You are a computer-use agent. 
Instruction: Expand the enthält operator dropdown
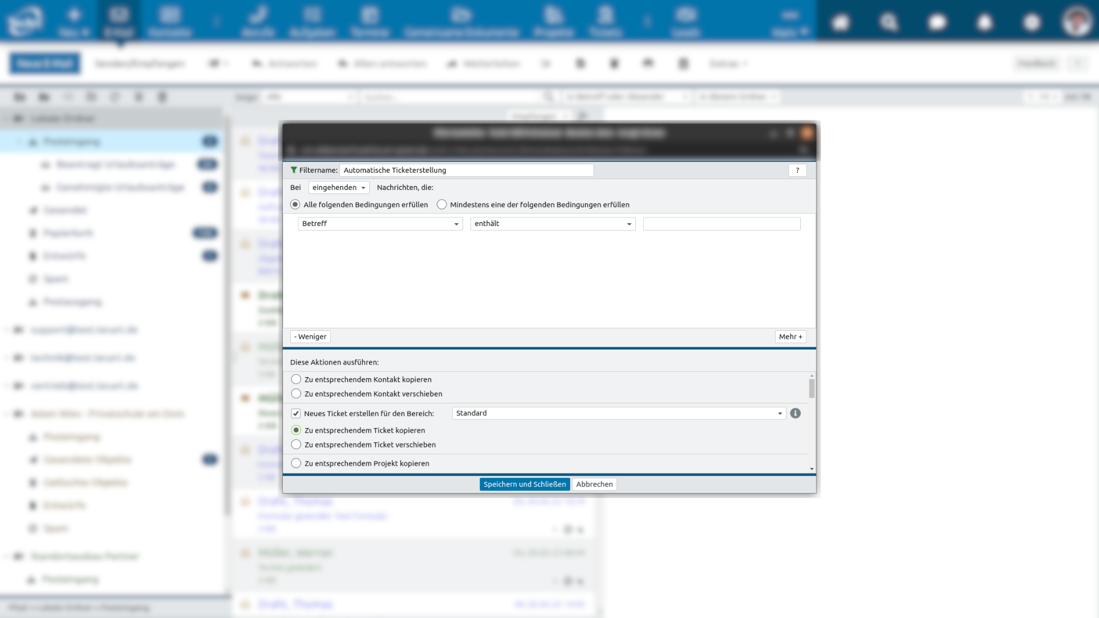point(552,224)
